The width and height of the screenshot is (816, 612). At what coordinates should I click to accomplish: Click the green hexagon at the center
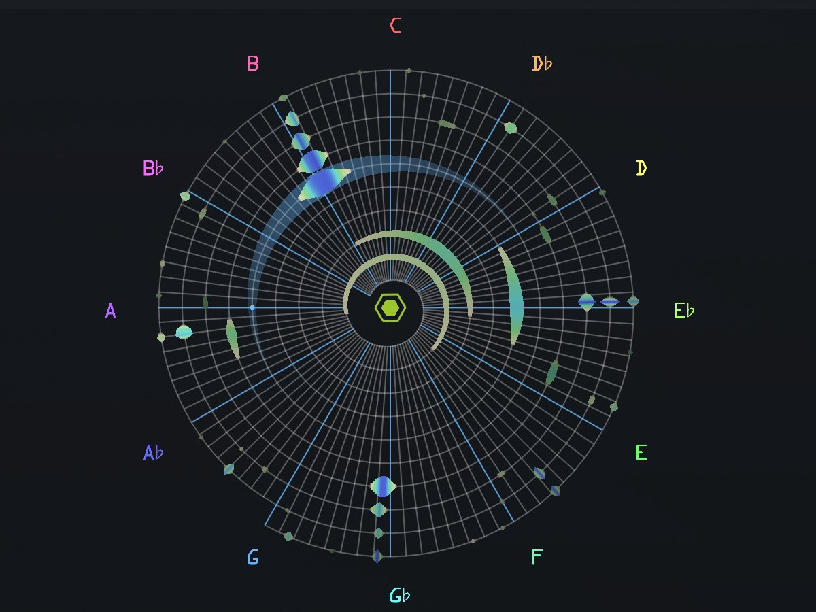pos(390,306)
